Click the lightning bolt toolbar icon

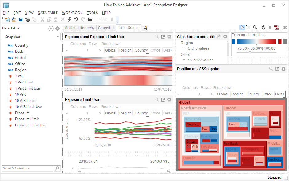click(x=69, y=20)
